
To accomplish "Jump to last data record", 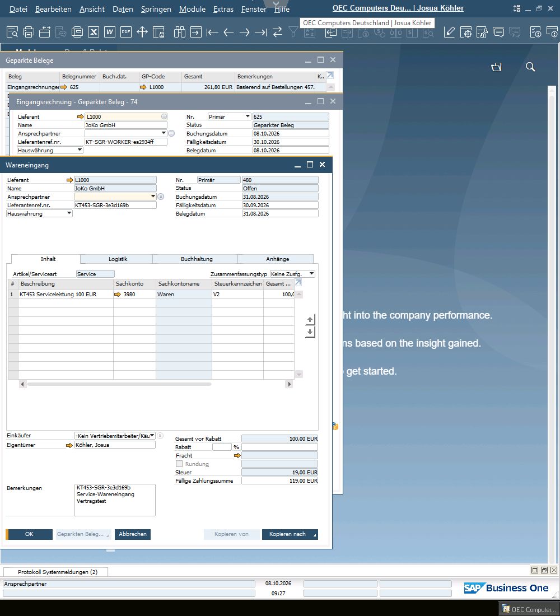I will (x=261, y=32).
